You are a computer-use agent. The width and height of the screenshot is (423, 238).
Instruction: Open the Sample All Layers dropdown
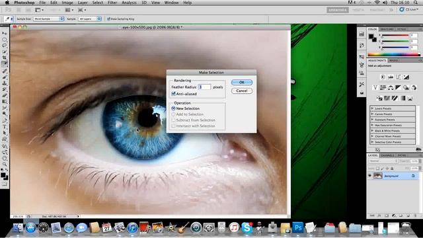click(90, 19)
